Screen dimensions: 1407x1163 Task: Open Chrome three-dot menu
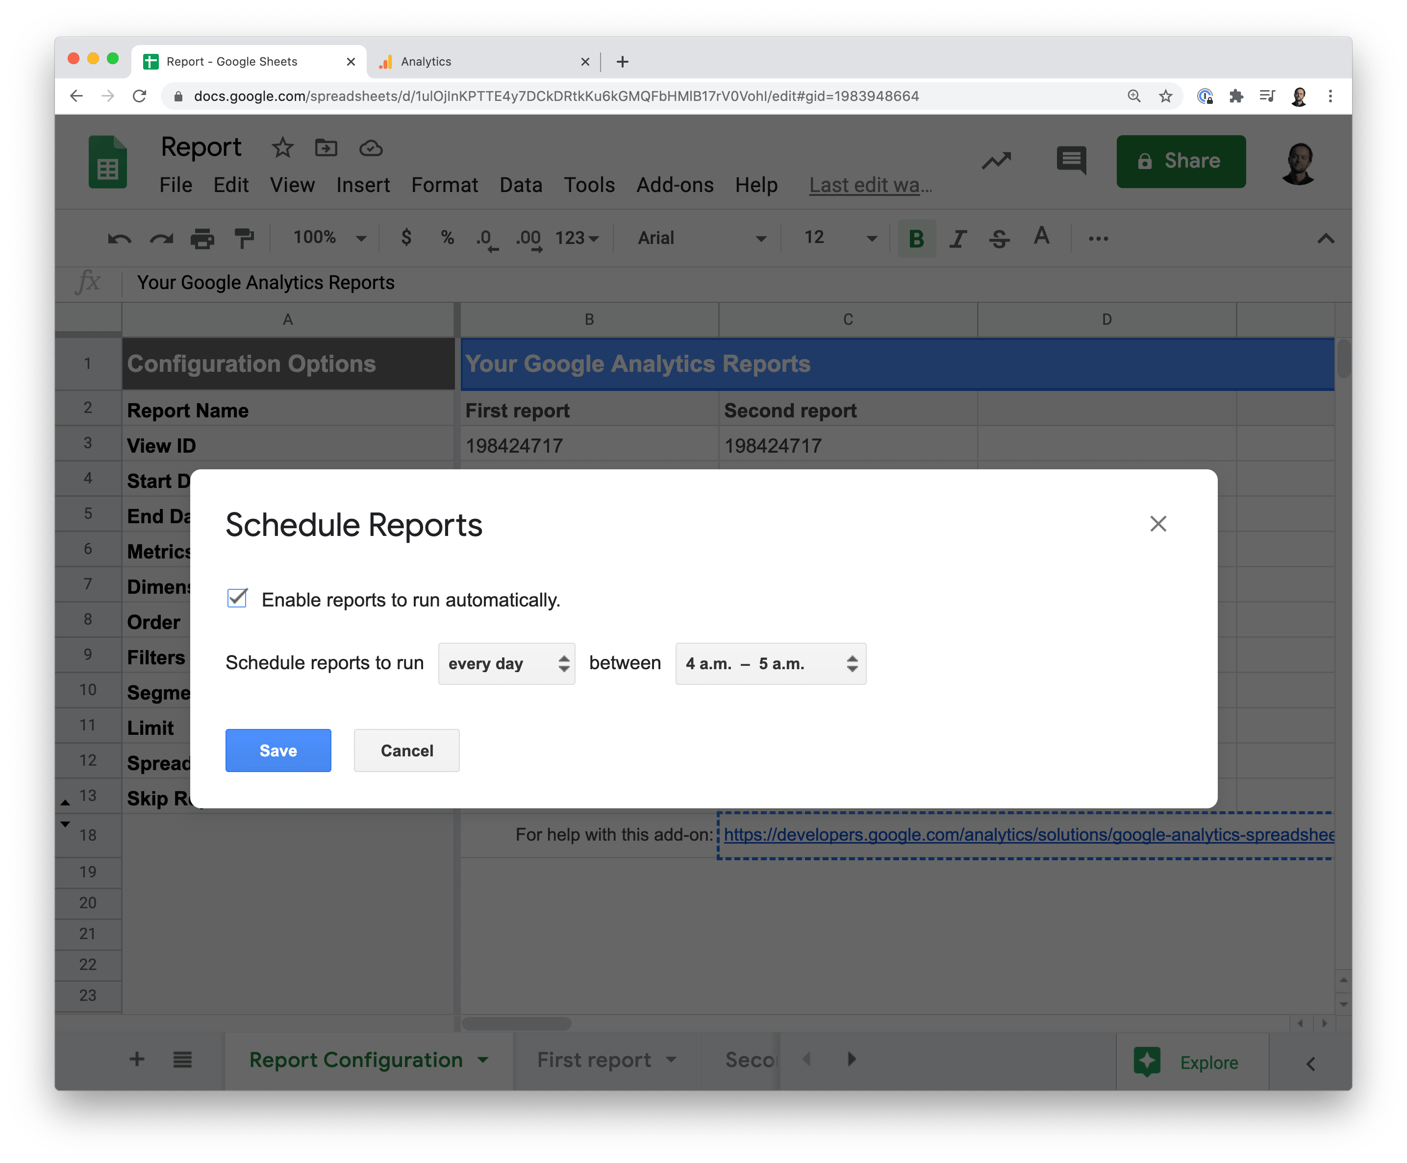coord(1330,96)
